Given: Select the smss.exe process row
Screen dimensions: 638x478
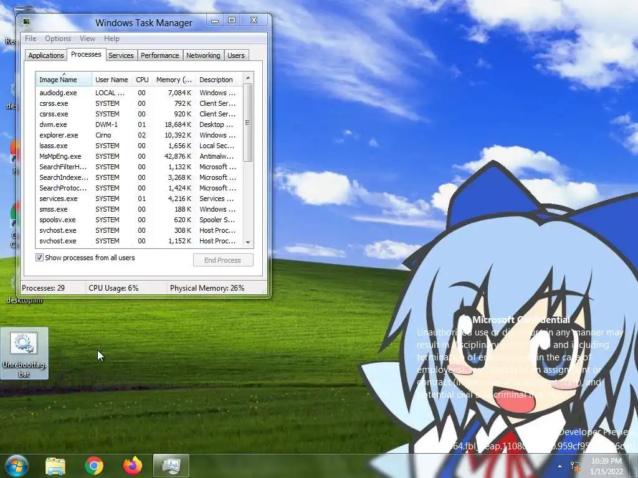Looking at the screenshot, I should 139,209.
